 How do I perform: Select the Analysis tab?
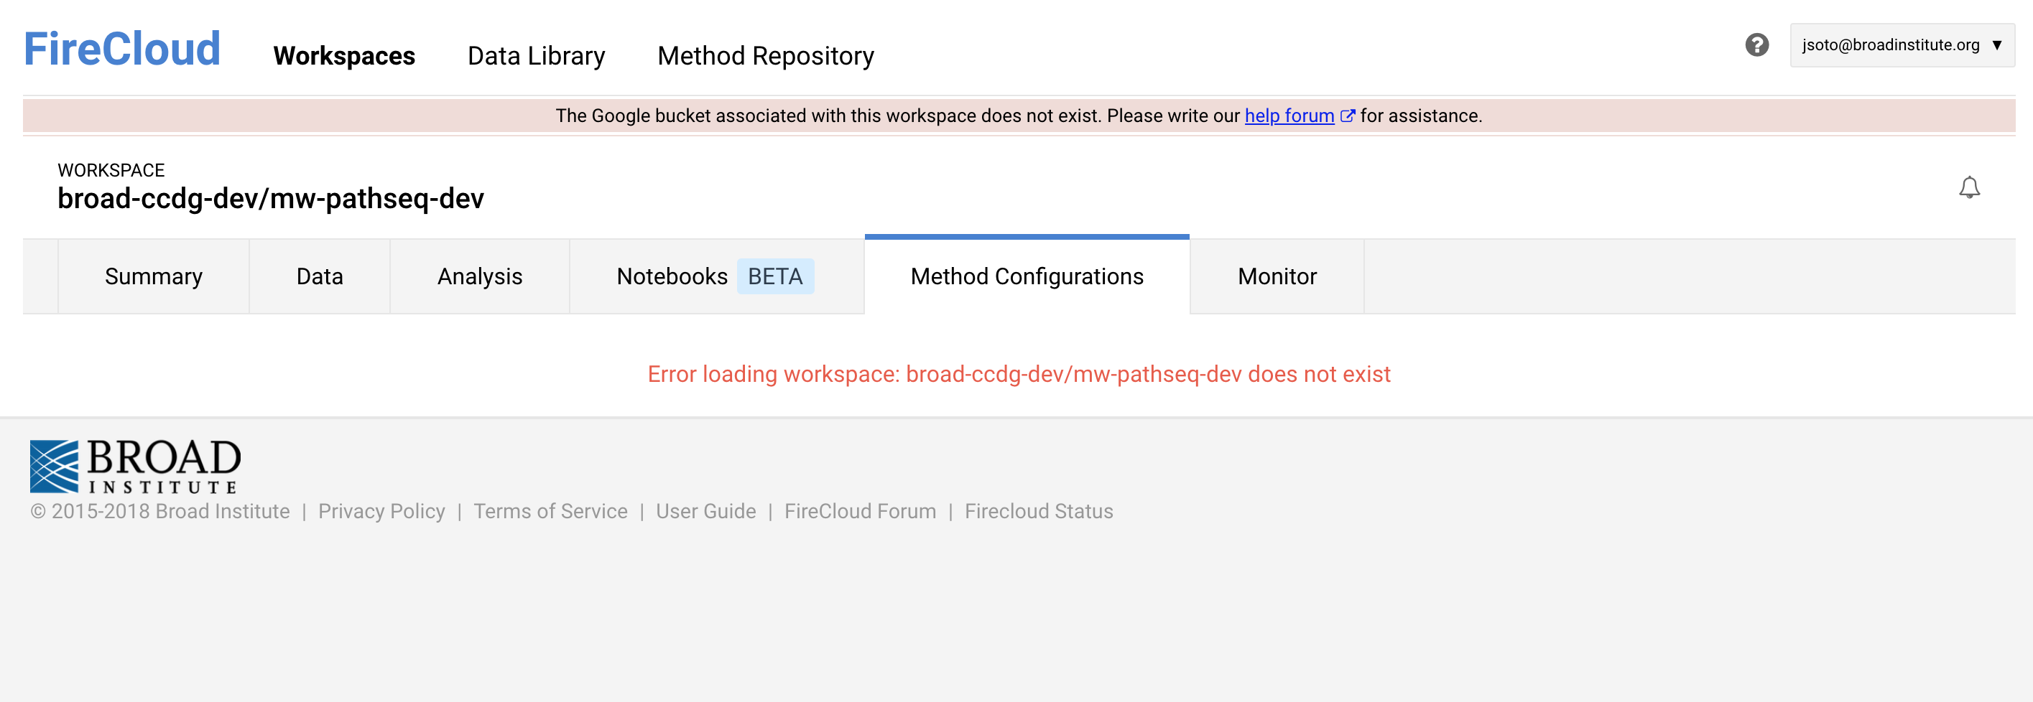tap(480, 277)
